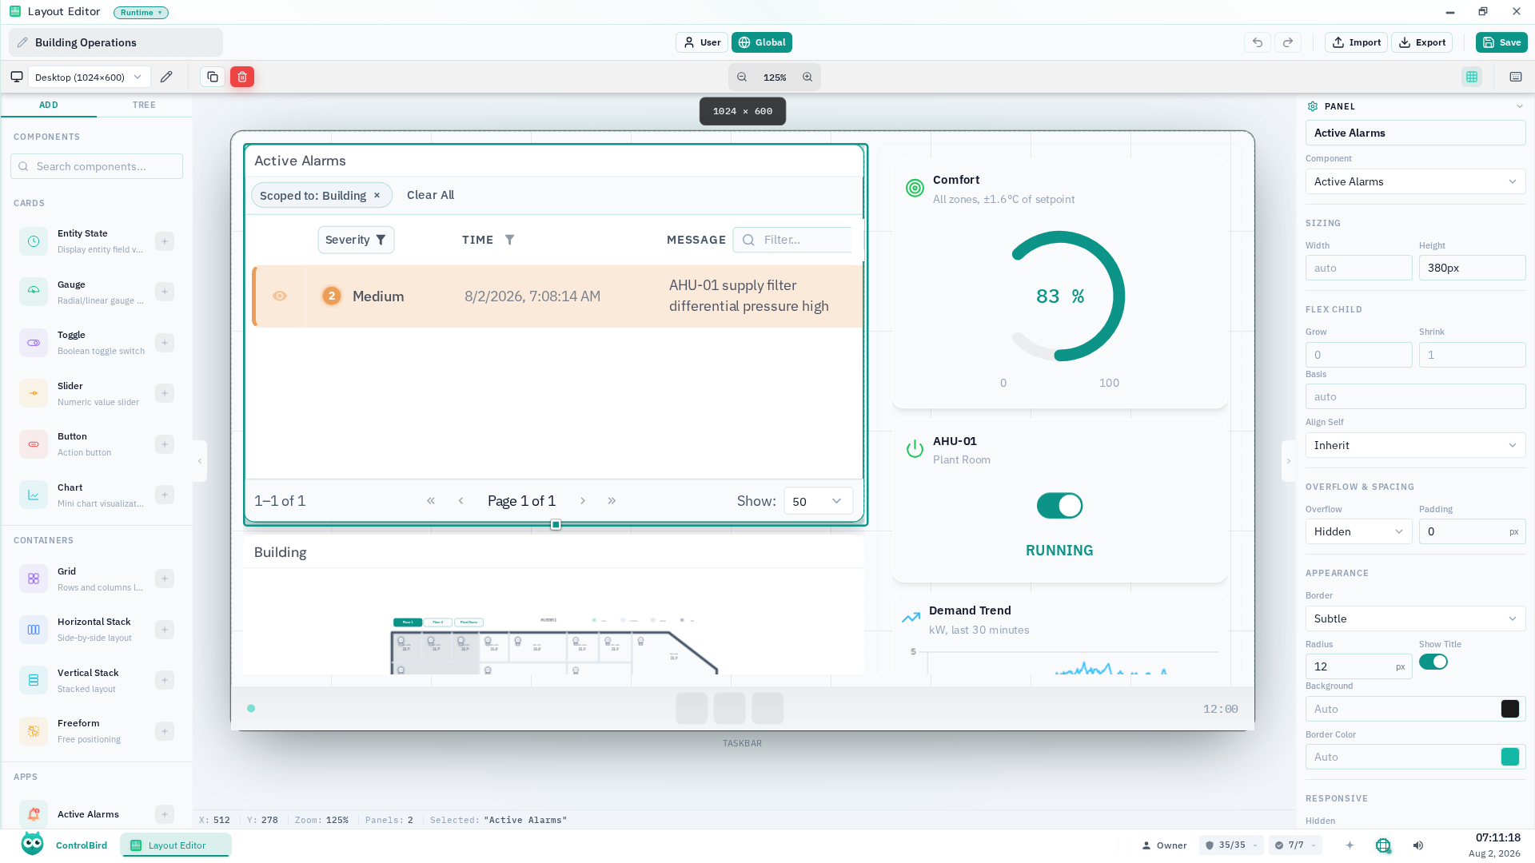Viewport: 1535px width, 863px height.
Task: Open the Layout Editor taskbar tab
Action: pos(176,845)
